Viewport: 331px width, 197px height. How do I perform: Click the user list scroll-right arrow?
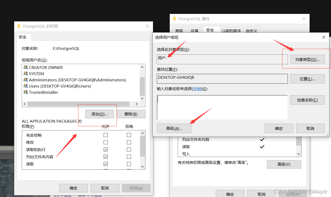click(x=137, y=104)
